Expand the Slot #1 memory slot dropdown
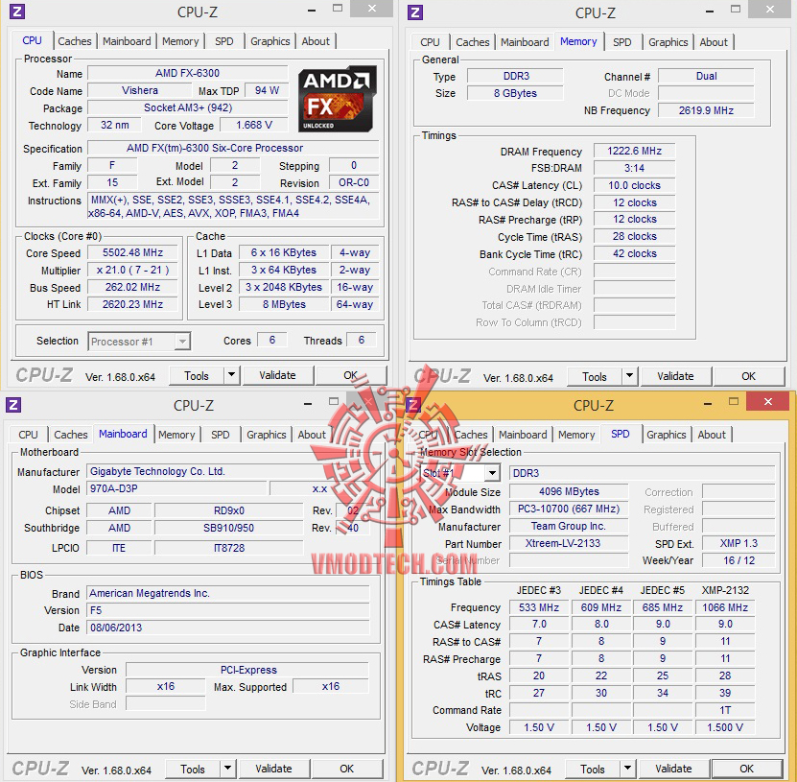797x782 pixels. 492,473
